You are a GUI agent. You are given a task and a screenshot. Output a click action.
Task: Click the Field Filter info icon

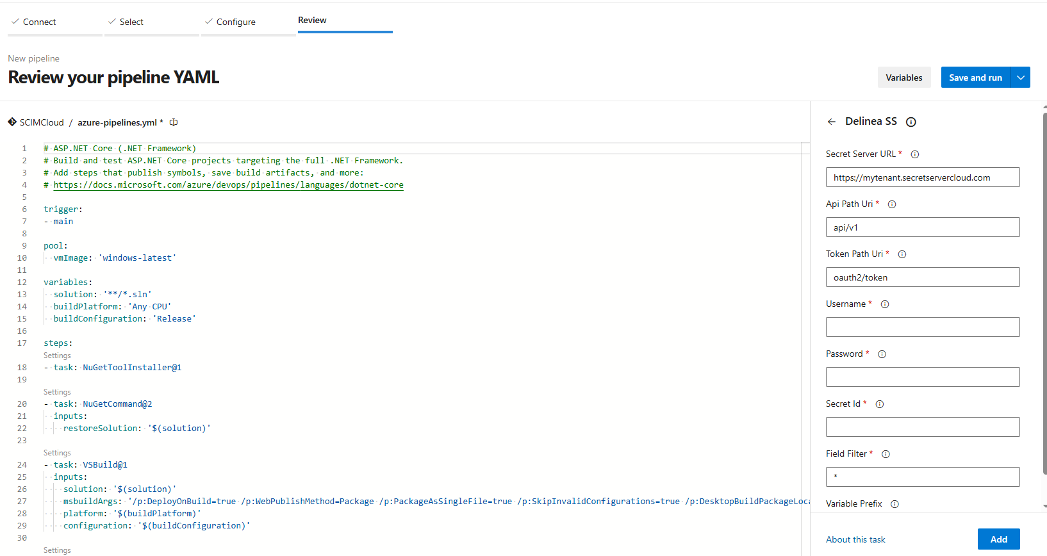886,454
